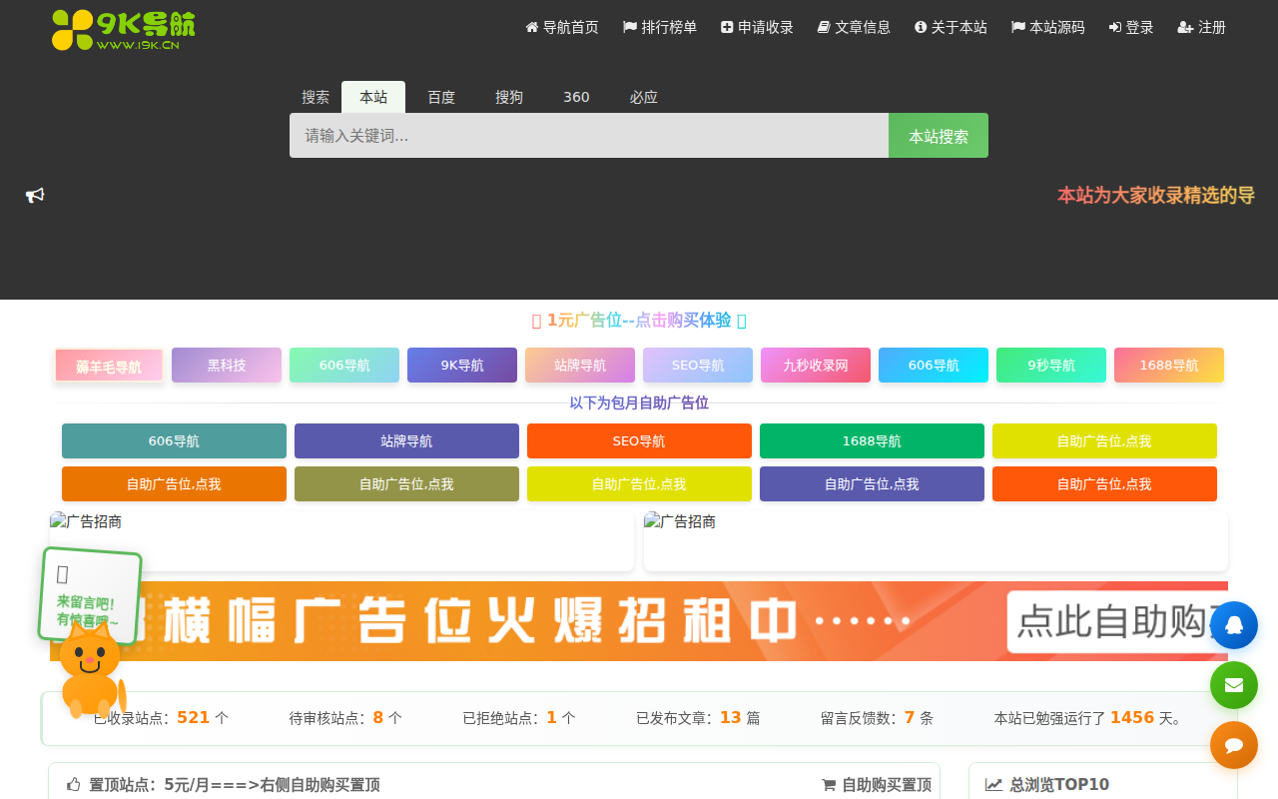Click the info icon on 关于本站

920,27
